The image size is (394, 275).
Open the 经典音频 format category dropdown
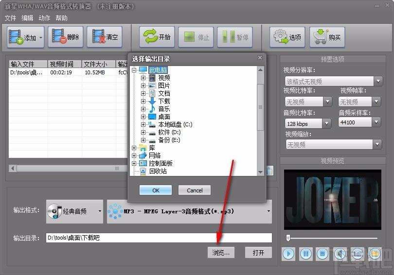point(100,211)
